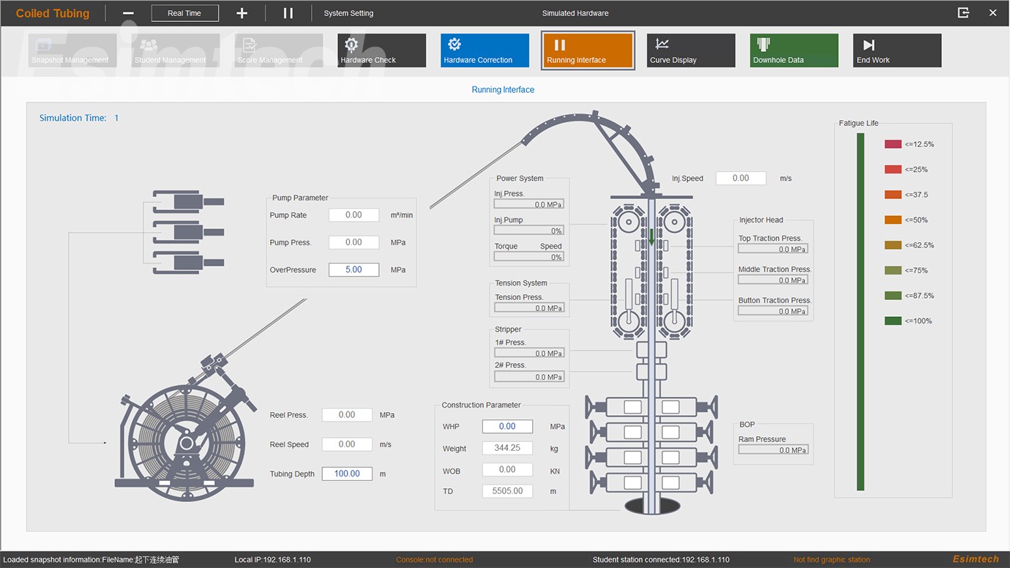Increase simulation speed with plus icon
This screenshot has height=568, width=1010.
pos(242,13)
